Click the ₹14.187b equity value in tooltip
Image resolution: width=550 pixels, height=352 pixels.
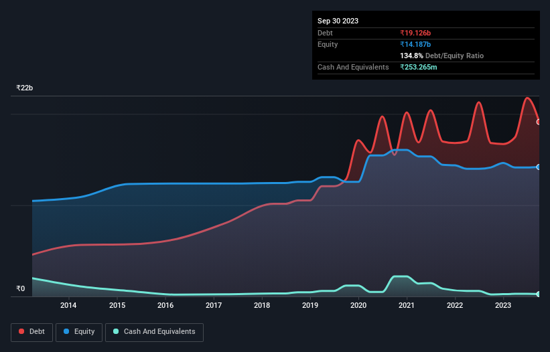point(415,44)
